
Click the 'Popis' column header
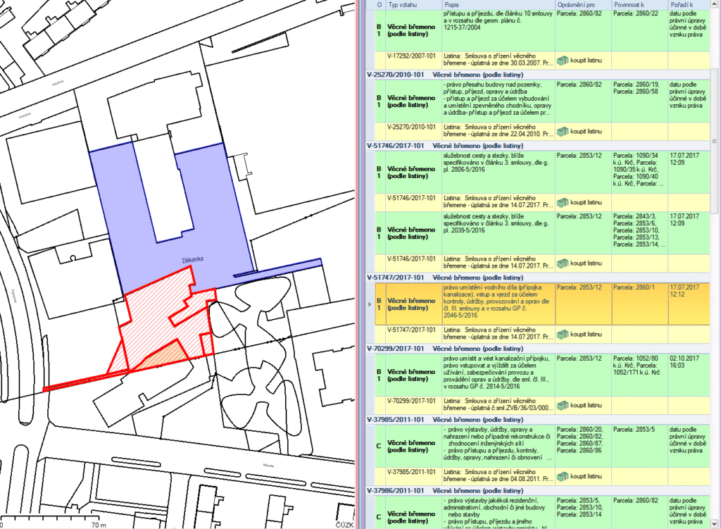(x=499, y=5)
